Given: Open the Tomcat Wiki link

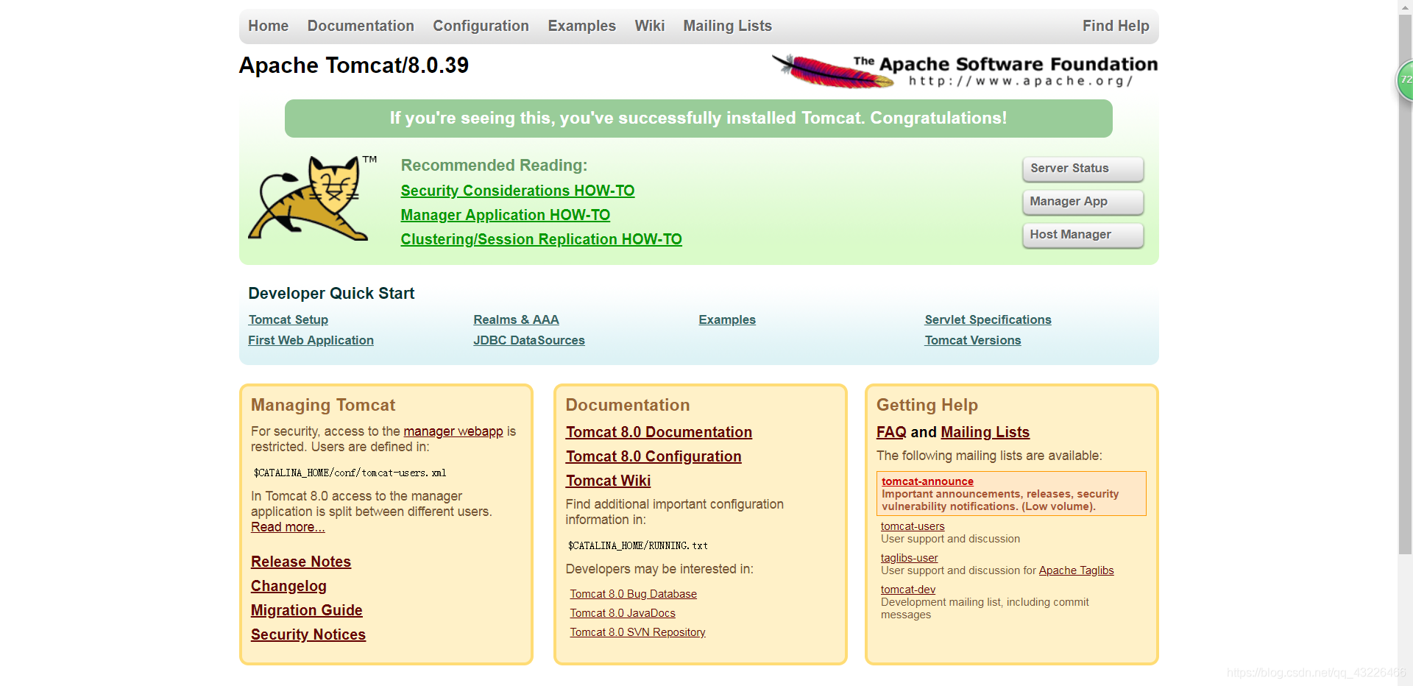Looking at the screenshot, I should [x=608, y=481].
